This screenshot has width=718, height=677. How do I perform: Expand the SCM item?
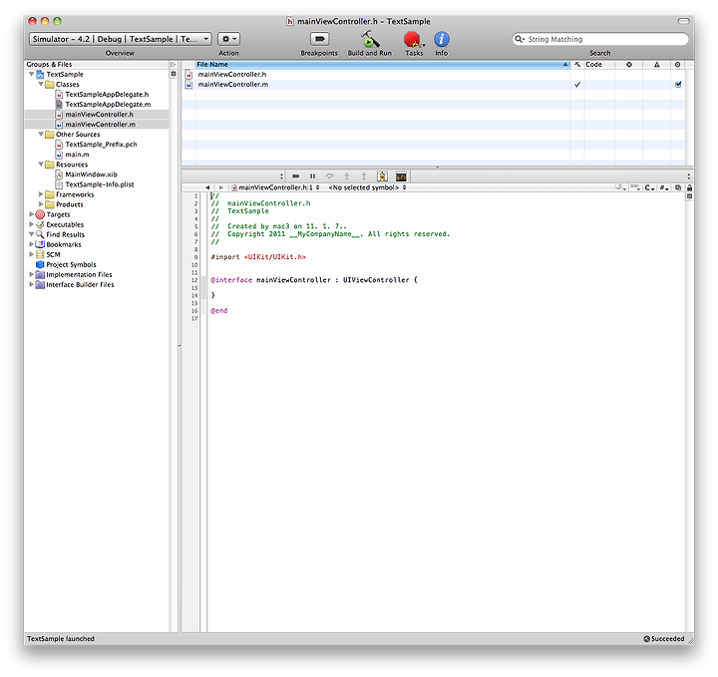click(x=32, y=254)
